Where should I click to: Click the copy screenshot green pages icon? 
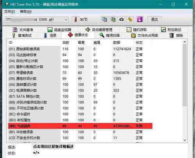(x=113, y=20)
